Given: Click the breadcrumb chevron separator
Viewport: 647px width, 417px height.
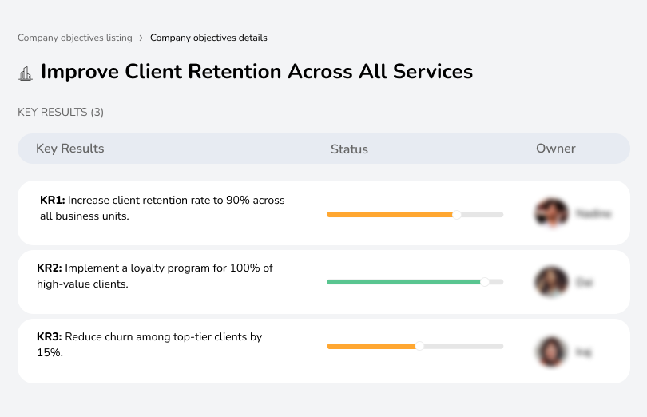Looking at the screenshot, I should tap(141, 38).
